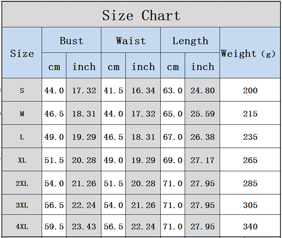The width and height of the screenshot is (282, 238).
Task: Click the 67.0 length cm cell
Action: tap(173, 137)
